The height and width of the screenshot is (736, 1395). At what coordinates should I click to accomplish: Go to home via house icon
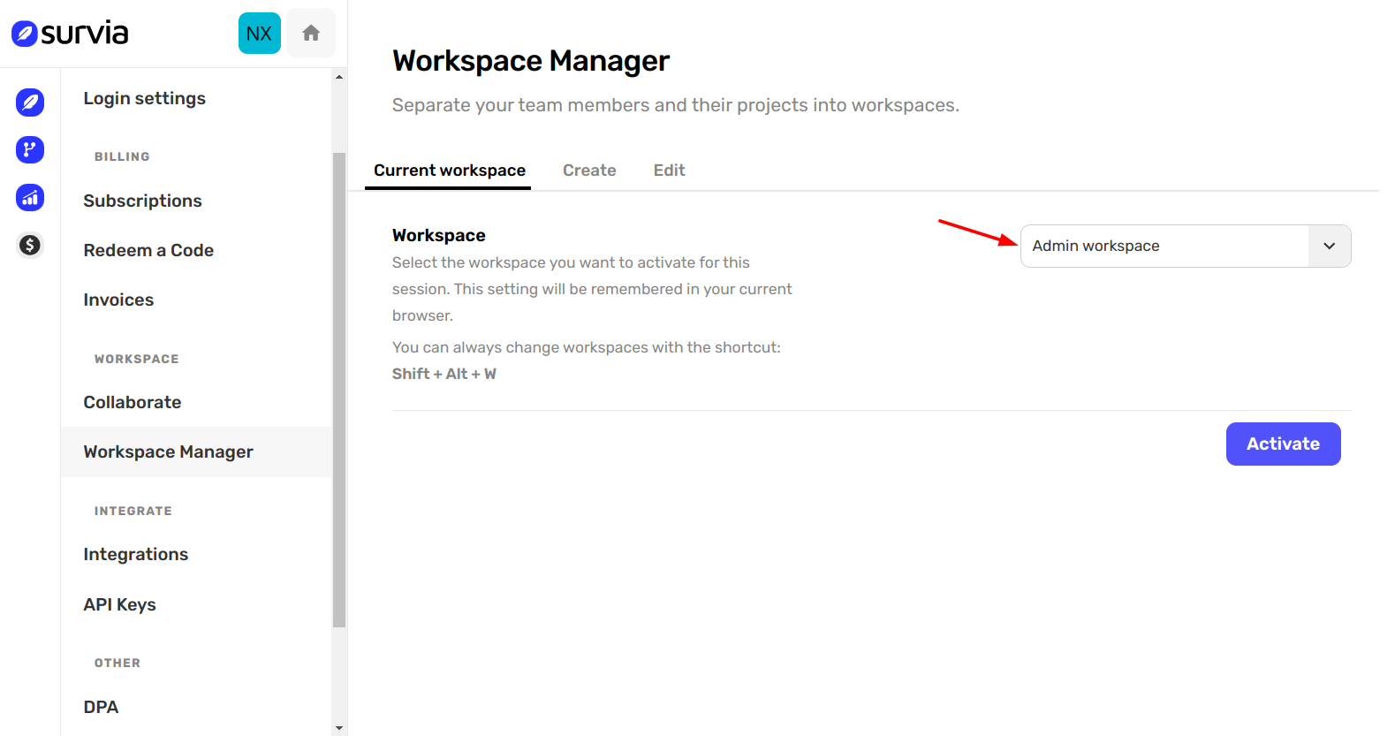click(x=310, y=34)
